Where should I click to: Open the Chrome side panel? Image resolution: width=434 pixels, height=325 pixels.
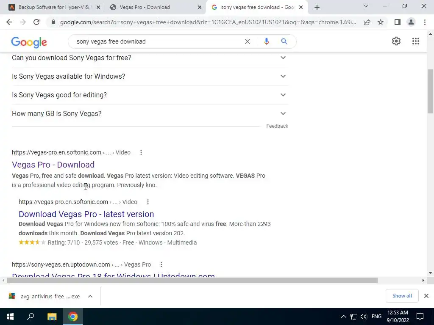click(x=398, y=22)
